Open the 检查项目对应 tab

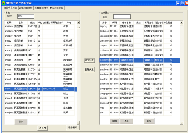[41, 8]
